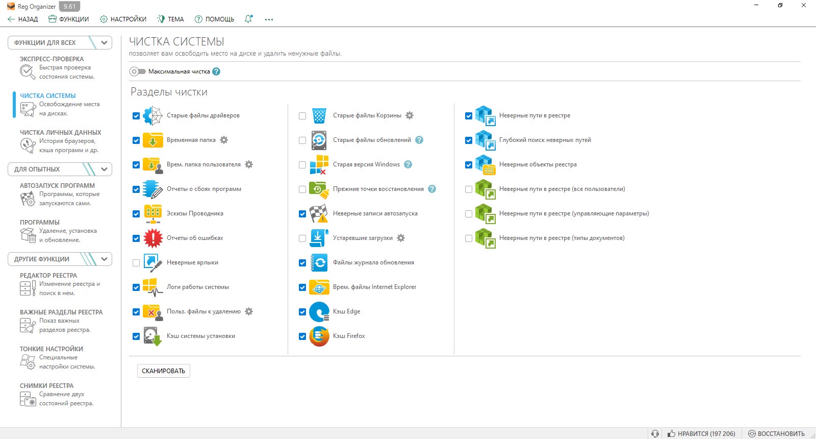Check Прежние точки восстановления checkbox
The width and height of the screenshot is (816, 439).
[302, 189]
